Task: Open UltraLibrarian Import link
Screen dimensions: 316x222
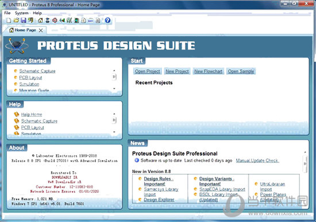Action: pyautogui.click(x=272, y=186)
